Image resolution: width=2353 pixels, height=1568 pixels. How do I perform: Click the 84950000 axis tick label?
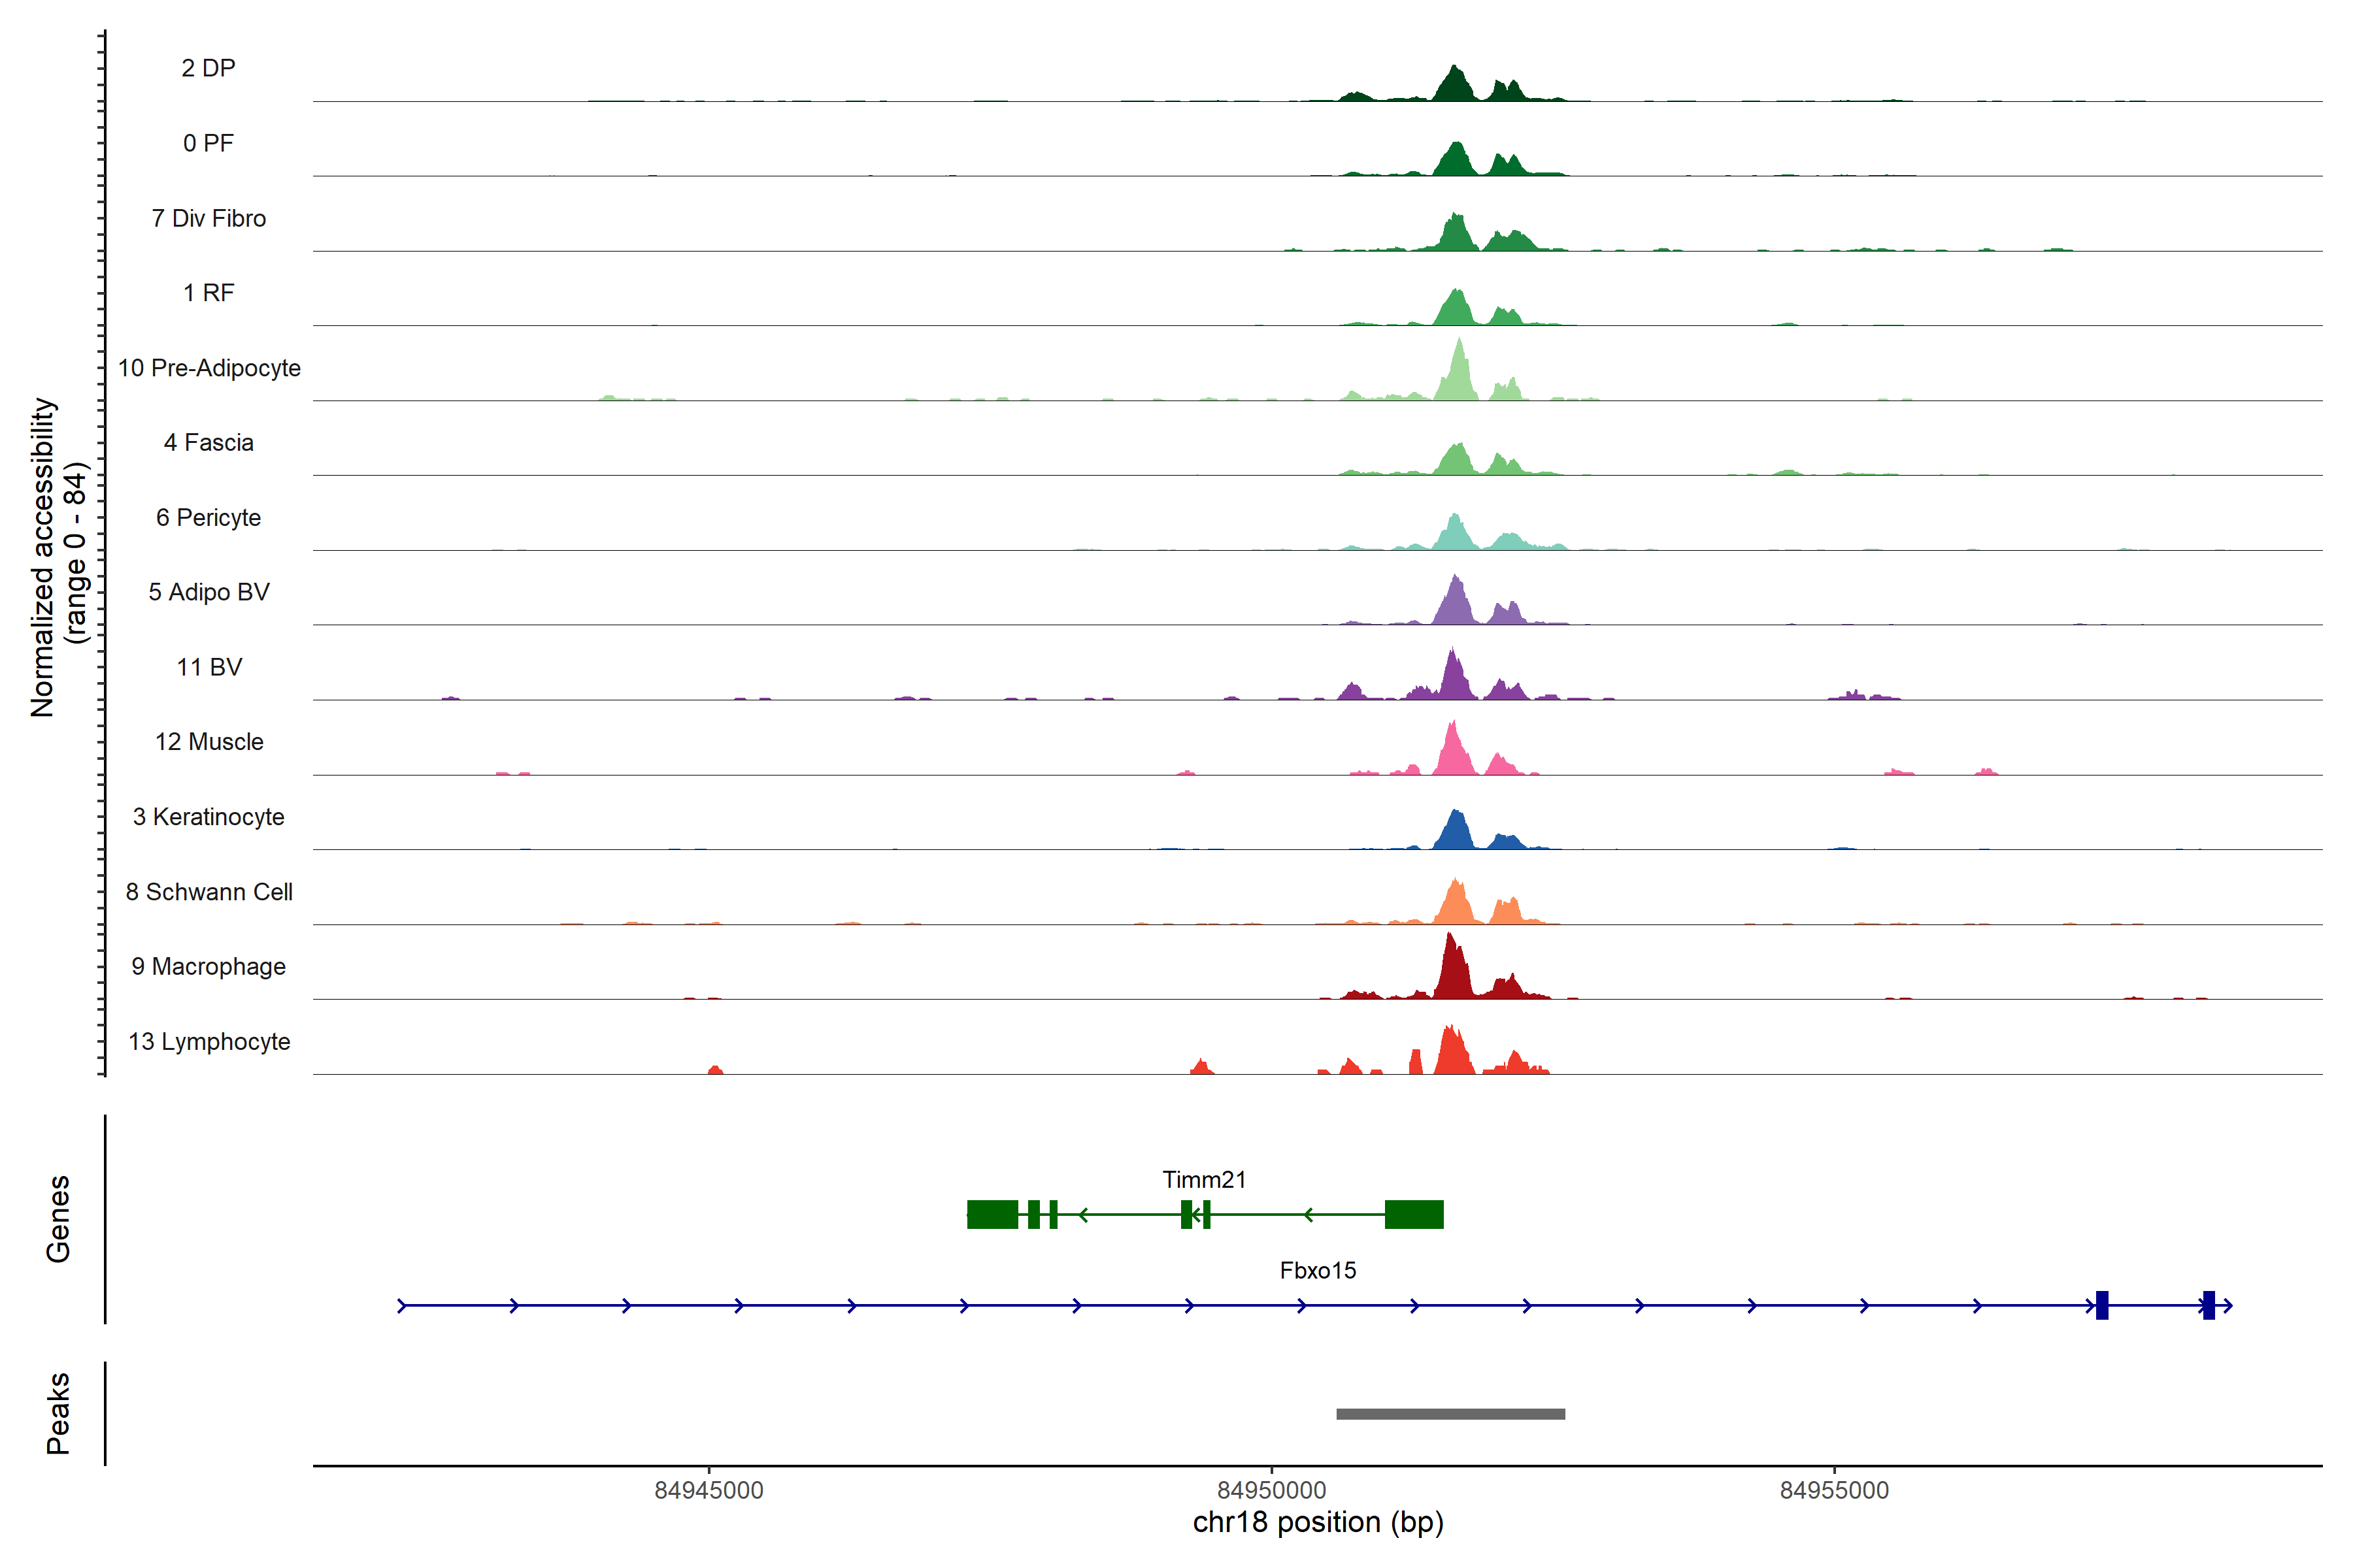1271,1490
